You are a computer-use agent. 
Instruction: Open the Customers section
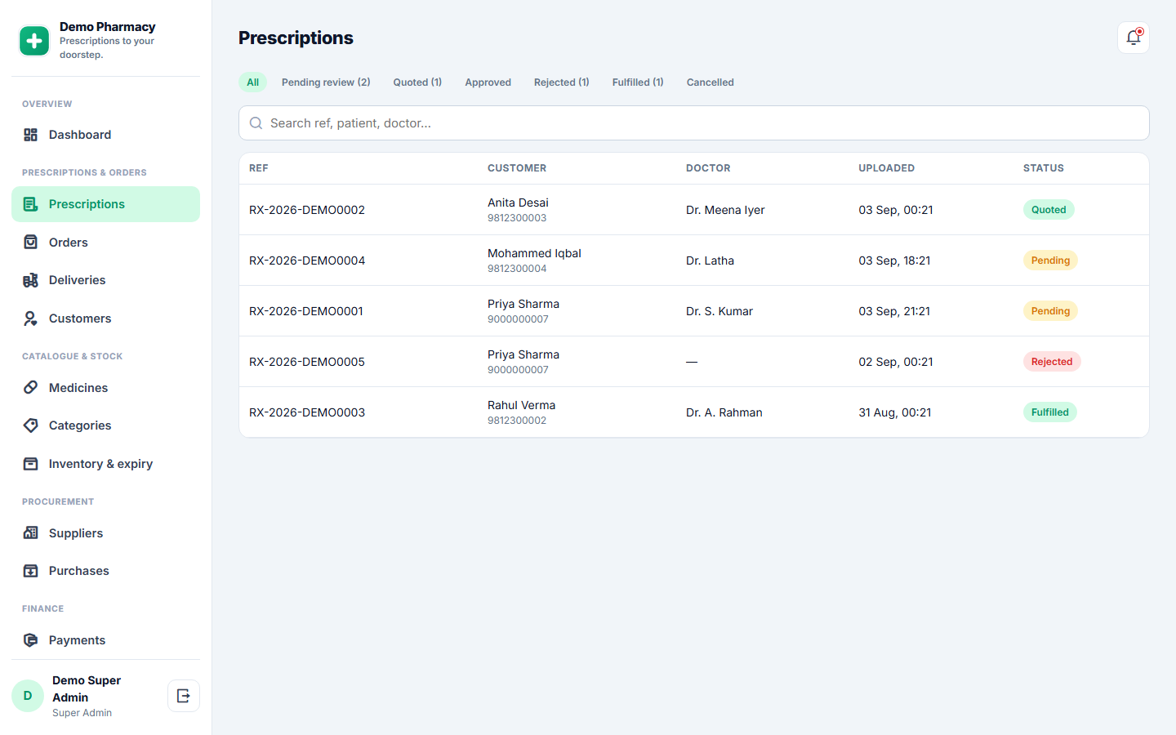point(105,318)
